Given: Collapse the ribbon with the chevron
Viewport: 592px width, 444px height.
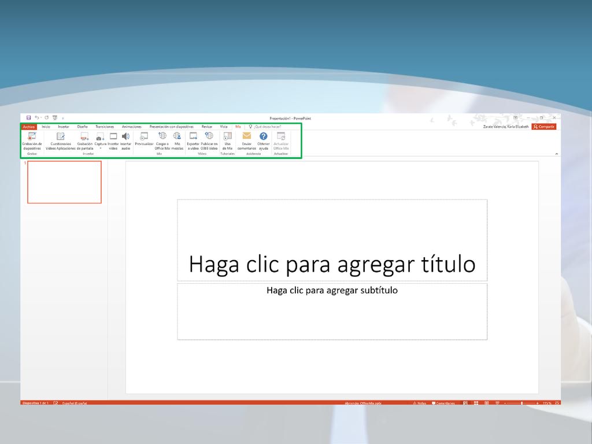Looking at the screenshot, I should point(557,154).
